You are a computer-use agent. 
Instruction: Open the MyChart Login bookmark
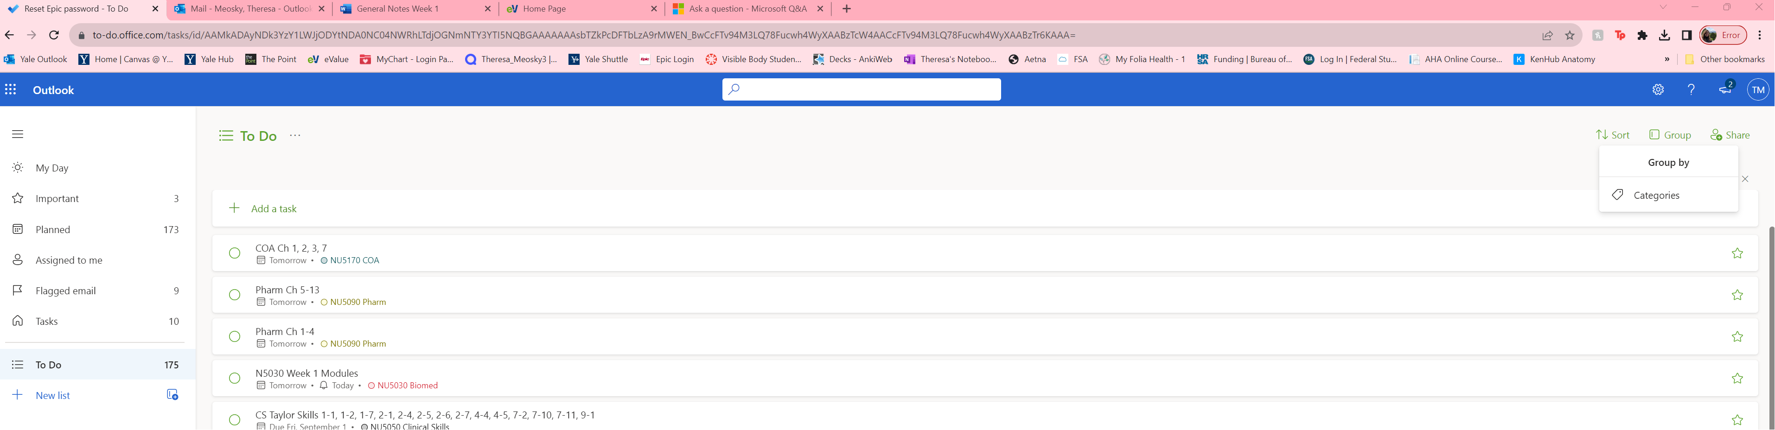(407, 59)
